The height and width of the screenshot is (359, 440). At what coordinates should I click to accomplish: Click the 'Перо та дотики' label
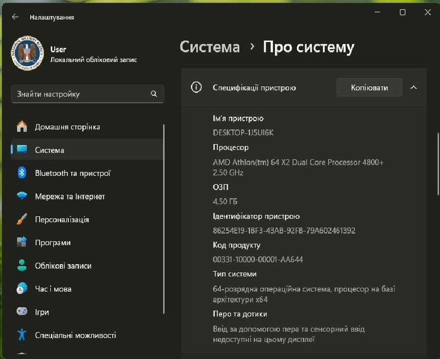click(240, 314)
